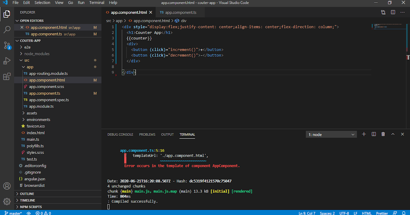The width and height of the screenshot is (410, 215).
Task: Click the split terminal icon
Action: [373, 134]
